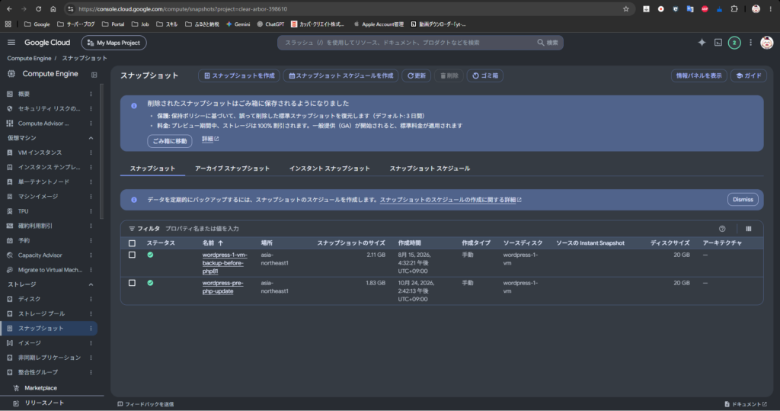Screen dimensions: 780x411
Task: Collapse the ストレージ section
Action: (x=91, y=284)
